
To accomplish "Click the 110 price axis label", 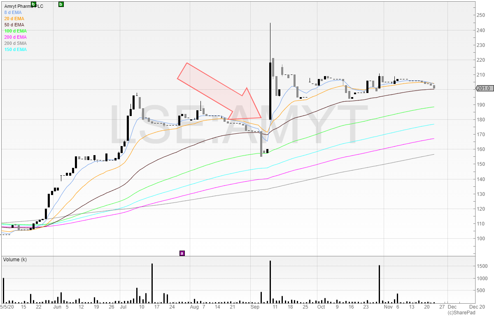I will coord(481,224).
